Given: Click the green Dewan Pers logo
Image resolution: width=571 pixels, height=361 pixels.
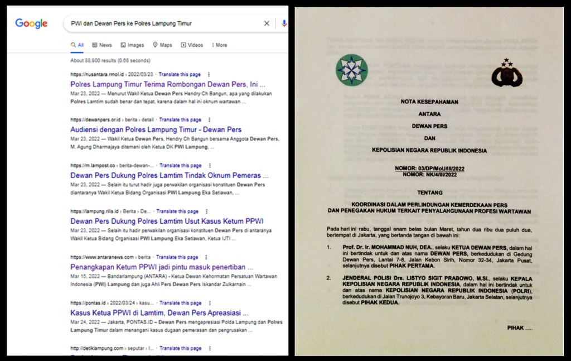Looking at the screenshot, I should pyautogui.click(x=351, y=70).
